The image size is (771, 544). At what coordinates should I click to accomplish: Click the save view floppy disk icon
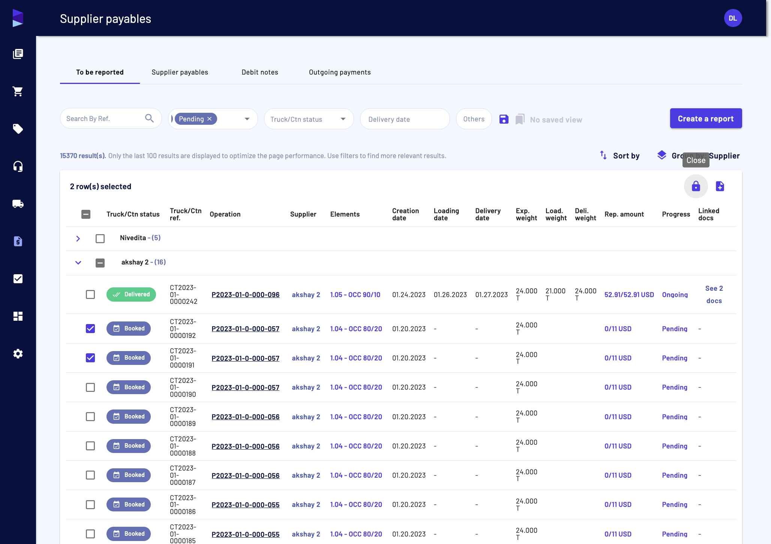coord(504,119)
